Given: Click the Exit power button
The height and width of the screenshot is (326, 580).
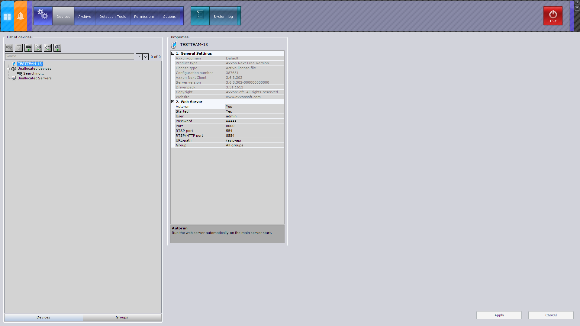Looking at the screenshot, I should click(x=553, y=16).
